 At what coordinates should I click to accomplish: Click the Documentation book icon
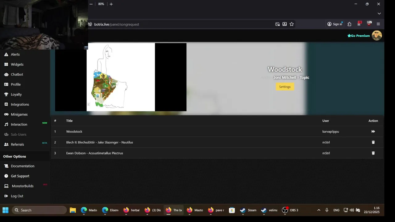coord(6,166)
